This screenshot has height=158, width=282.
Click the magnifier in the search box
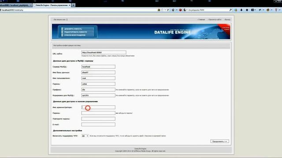click(x=230, y=10)
